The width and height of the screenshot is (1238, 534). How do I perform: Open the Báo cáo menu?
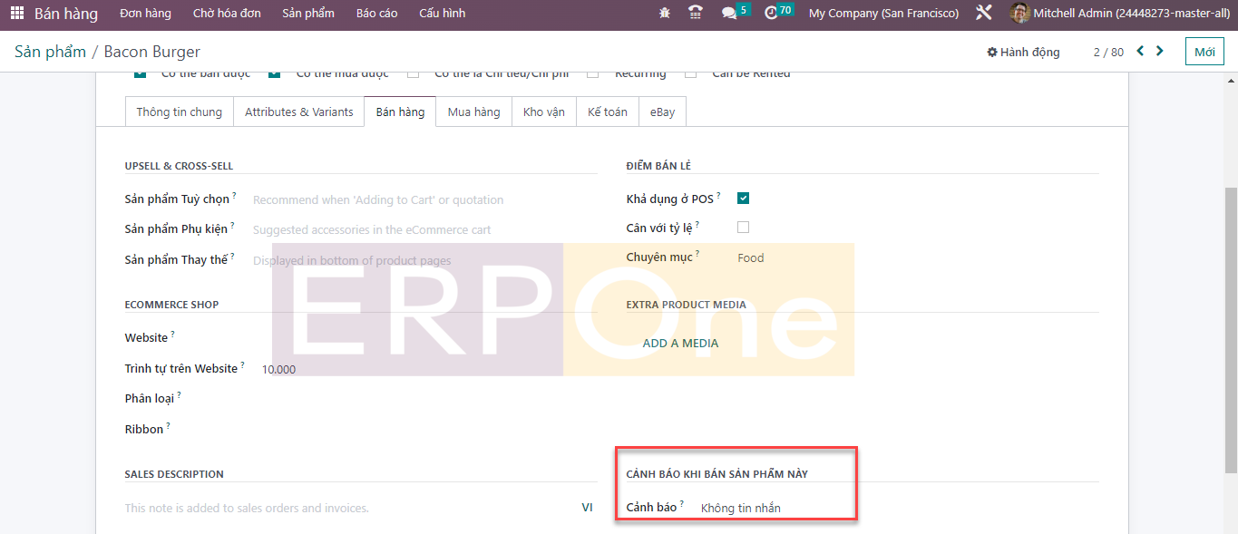[x=376, y=14]
